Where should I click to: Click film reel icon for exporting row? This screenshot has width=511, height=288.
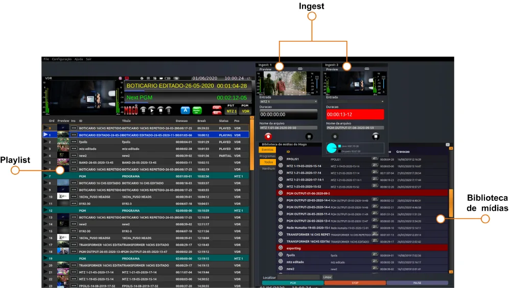[281, 248]
